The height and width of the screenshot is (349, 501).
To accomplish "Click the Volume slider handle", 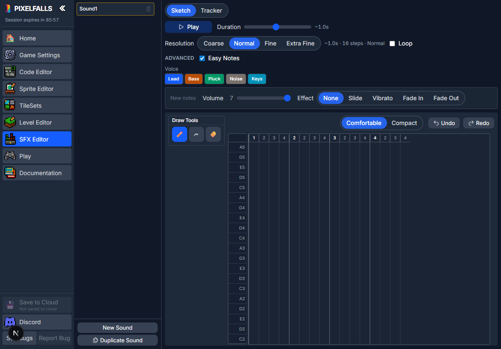I will click(x=287, y=98).
